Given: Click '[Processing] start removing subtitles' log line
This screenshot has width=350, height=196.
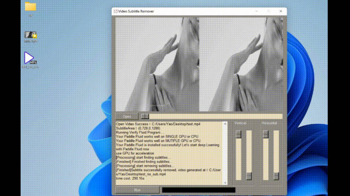Looking at the screenshot, I should click(145, 166).
